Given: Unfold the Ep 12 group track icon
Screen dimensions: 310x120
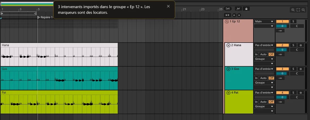Looking at the screenshot, I should click(227, 22).
